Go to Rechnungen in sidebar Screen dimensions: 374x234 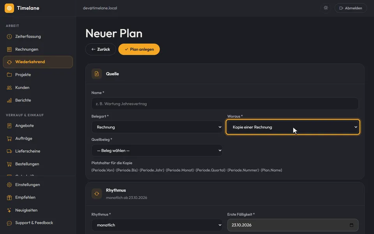click(x=38, y=50)
